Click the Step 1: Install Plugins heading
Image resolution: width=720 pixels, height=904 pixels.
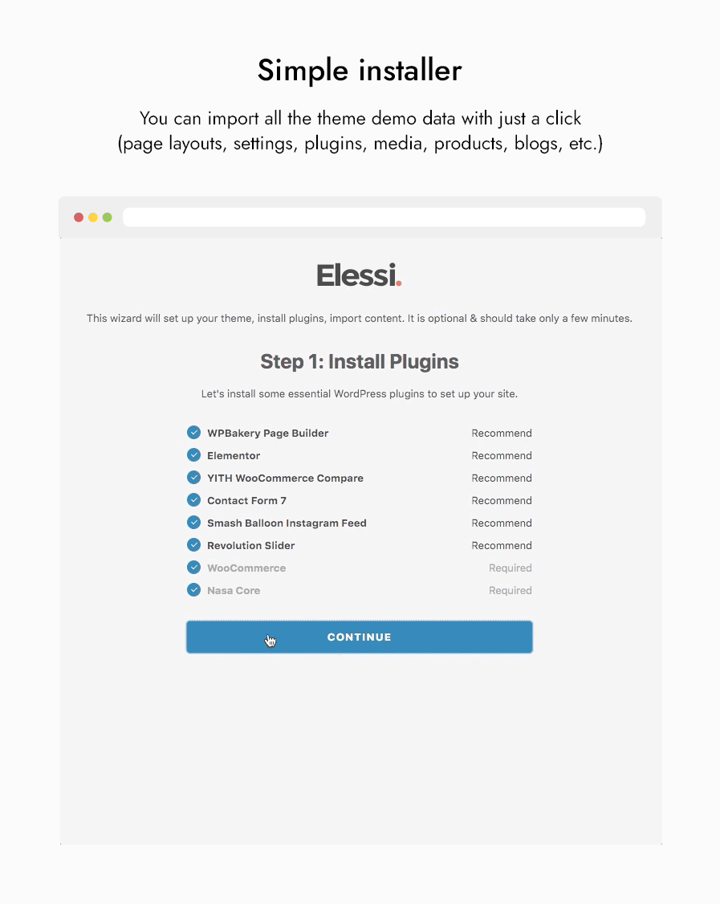(360, 362)
